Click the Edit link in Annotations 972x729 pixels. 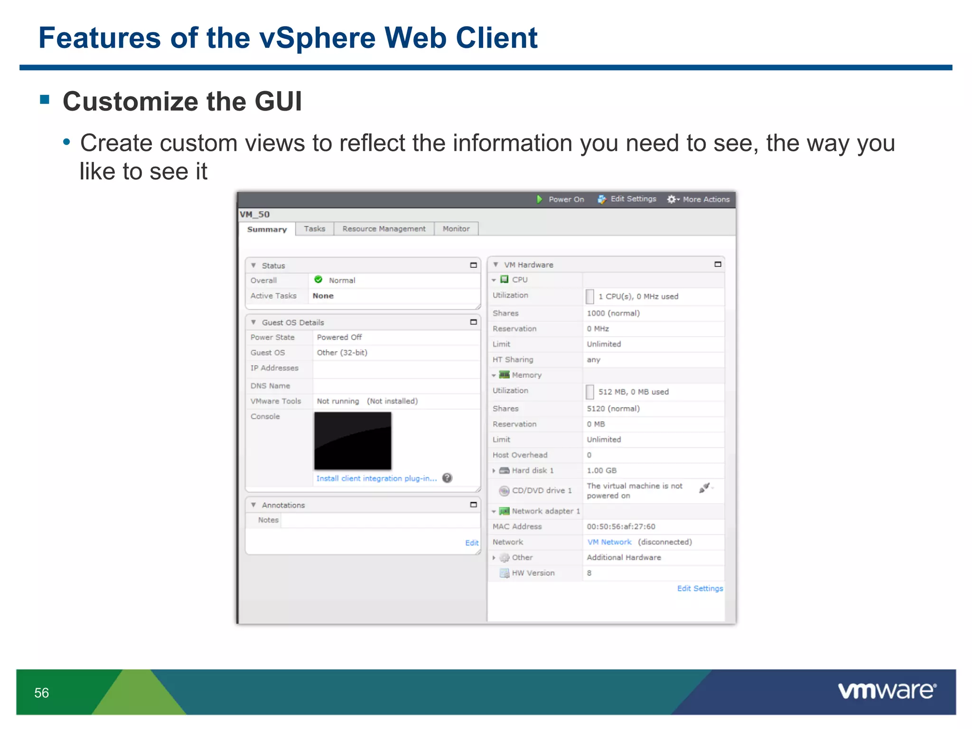[x=472, y=542]
